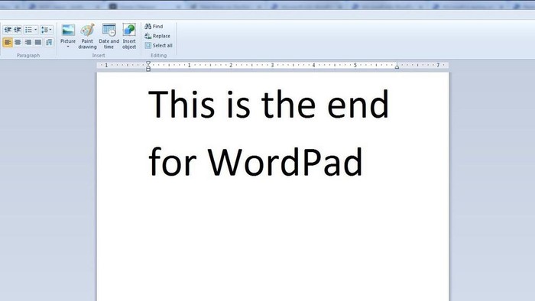The height and width of the screenshot is (301, 535).
Task: Click the first-line indent marker on ruler
Action: (148, 63)
